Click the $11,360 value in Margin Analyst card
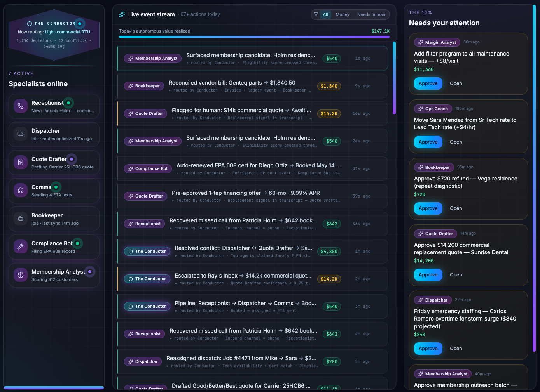540x392 pixels. click(424, 69)
